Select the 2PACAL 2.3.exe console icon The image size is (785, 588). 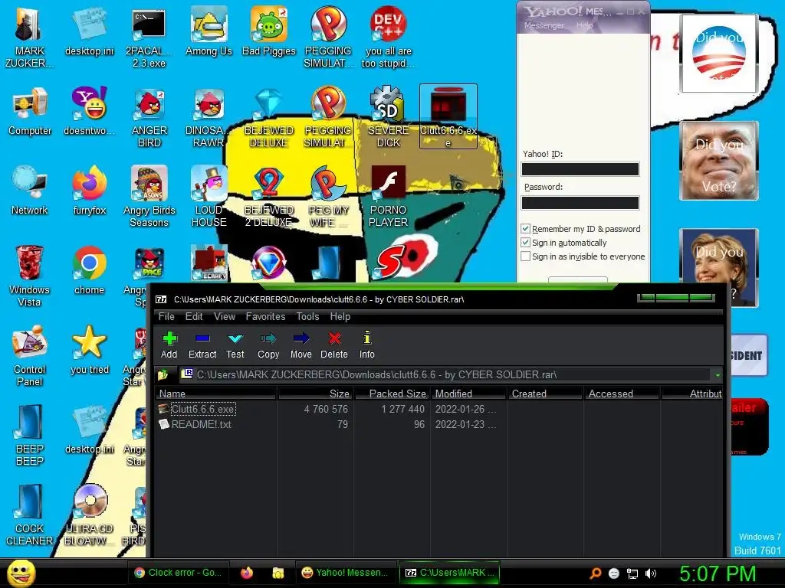tap(149, 37)
